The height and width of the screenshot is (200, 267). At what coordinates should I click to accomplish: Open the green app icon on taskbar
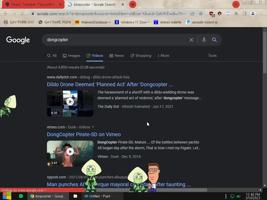pos(21,196)
